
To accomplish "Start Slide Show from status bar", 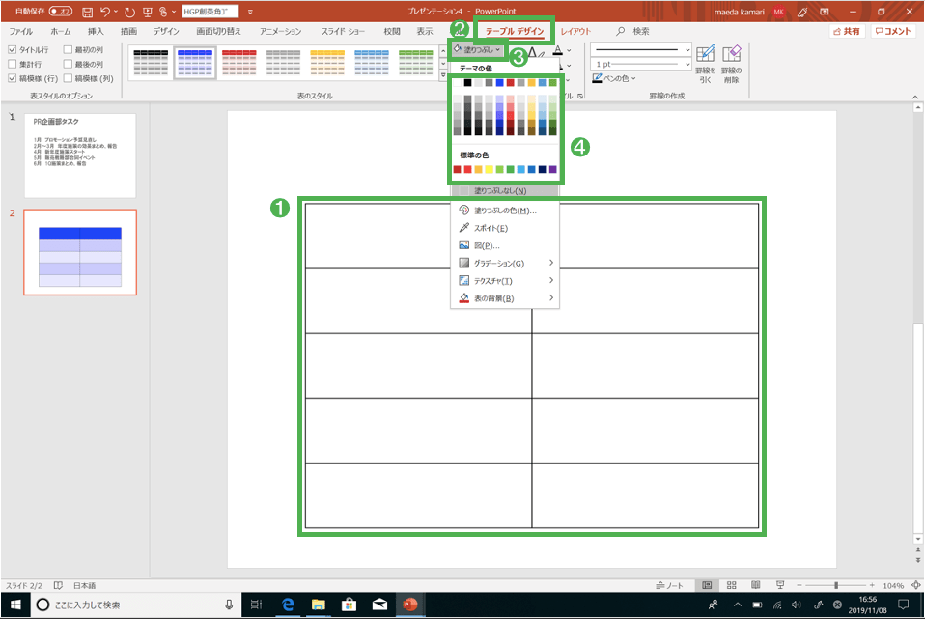I will (x=780, y=585).
